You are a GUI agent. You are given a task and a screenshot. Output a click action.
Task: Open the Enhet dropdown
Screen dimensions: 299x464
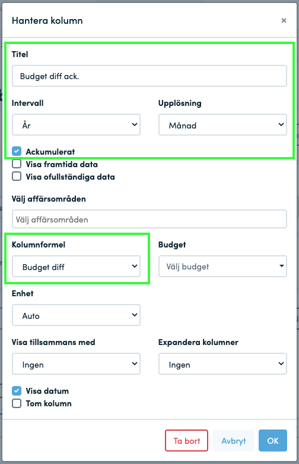(x=76, y=315)
